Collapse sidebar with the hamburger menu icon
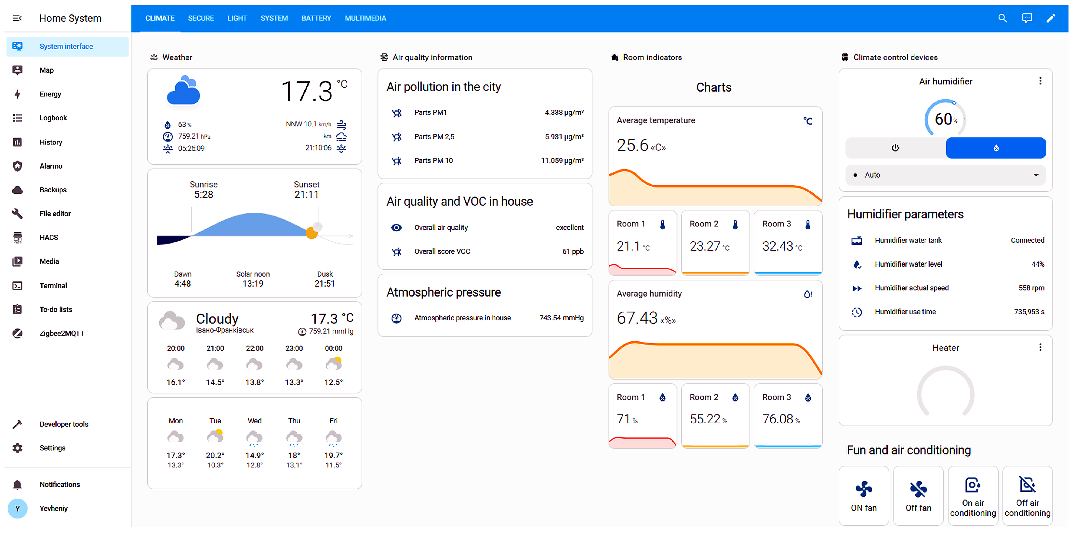Viewport: 1075px width, 533px height. (17, 18)
